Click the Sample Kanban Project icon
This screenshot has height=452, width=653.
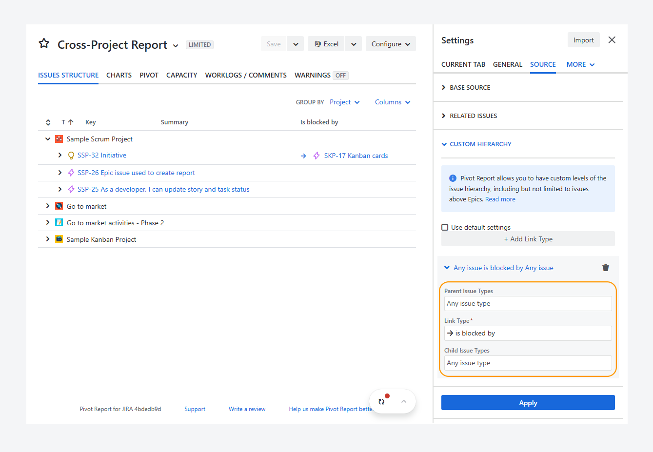tap(59, 239)
